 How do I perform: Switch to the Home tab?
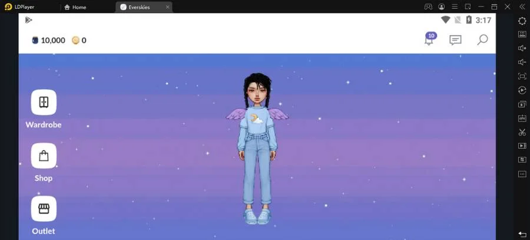point(75,7)
